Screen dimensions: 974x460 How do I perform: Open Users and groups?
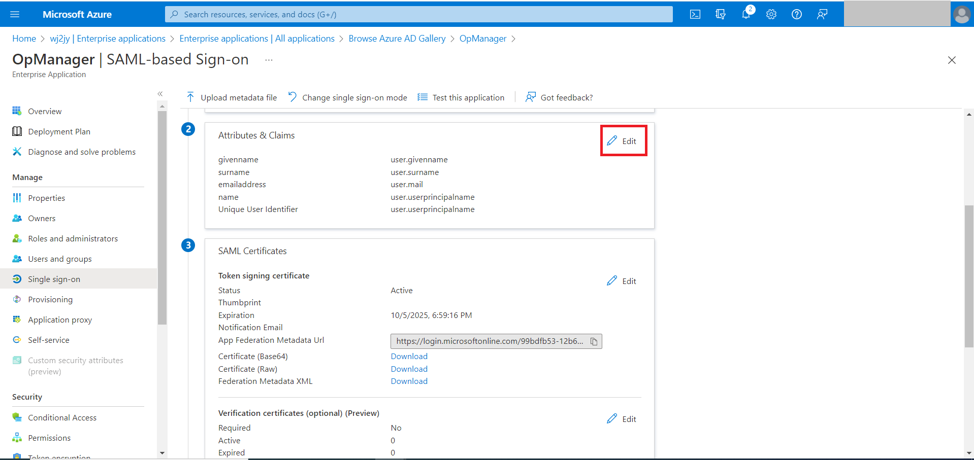tap(60, 259)
